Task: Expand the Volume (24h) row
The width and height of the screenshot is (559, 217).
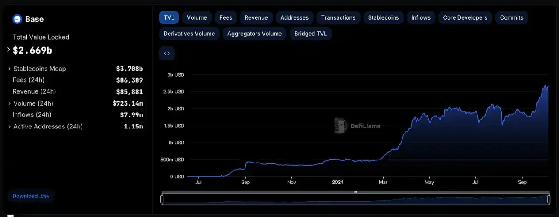Action: click(9, 103)
